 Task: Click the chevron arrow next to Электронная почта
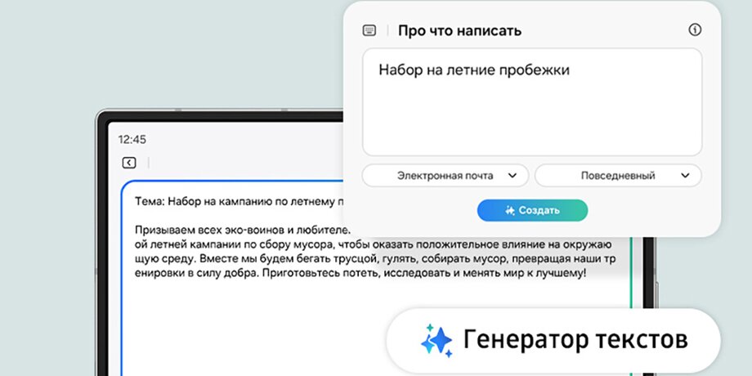(x=513, y=175)
